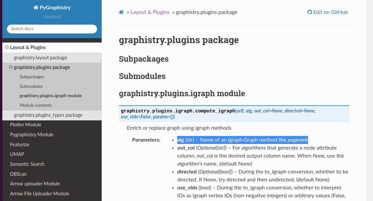
Task: Open PyGraphistry home link in sidebar
Action: (x=52, y=8)
